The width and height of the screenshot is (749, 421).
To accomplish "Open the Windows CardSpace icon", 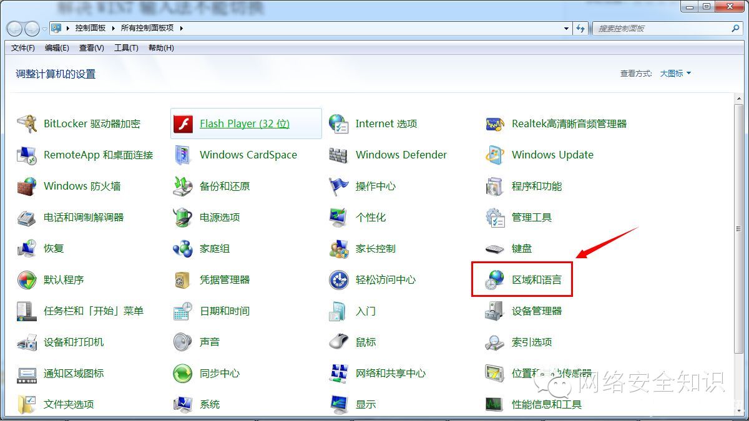I will tap(183, 155).
